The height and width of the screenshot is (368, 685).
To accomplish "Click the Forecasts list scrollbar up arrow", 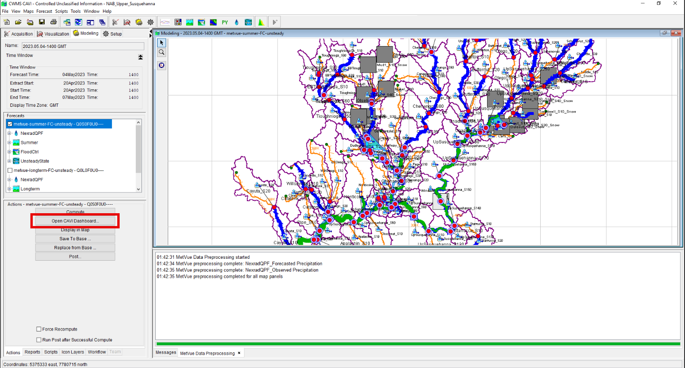I will coord(139,123).
